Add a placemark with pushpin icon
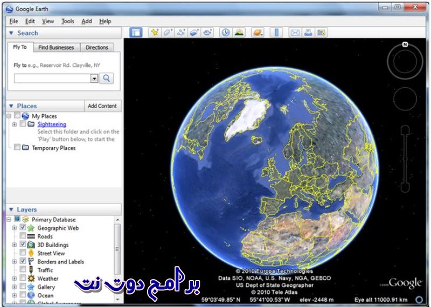 pyautogui.click(x=155, y=32)
